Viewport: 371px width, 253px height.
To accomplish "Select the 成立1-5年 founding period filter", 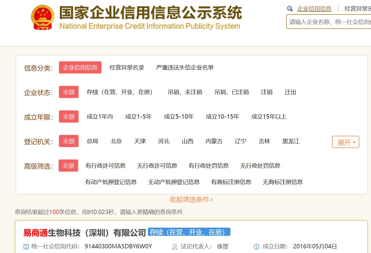I will 139,116.
